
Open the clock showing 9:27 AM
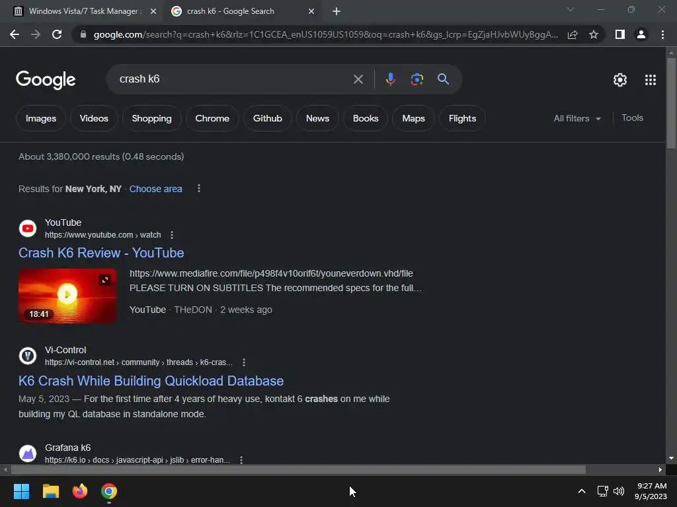(x=651, y=491)
